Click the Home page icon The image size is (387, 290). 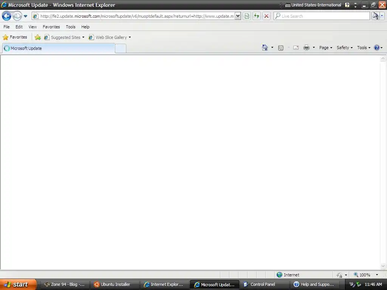(265, 48)
